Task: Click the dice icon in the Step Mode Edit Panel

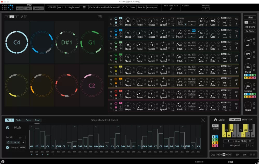Action: click(x=8, y=147)
